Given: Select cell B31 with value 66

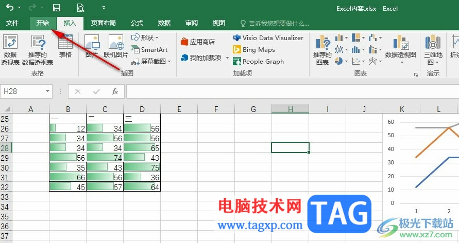Looking at the screenshot, I should point(68,177).
